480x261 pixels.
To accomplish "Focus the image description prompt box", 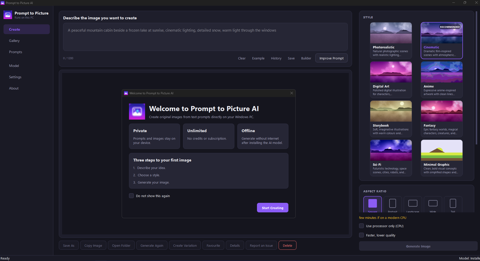I will click(x=205, y=37).
